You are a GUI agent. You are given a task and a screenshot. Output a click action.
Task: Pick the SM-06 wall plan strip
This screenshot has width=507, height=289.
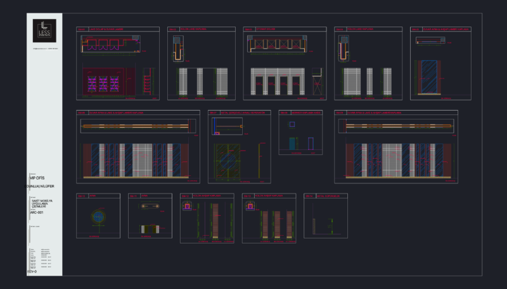(138, 126)
